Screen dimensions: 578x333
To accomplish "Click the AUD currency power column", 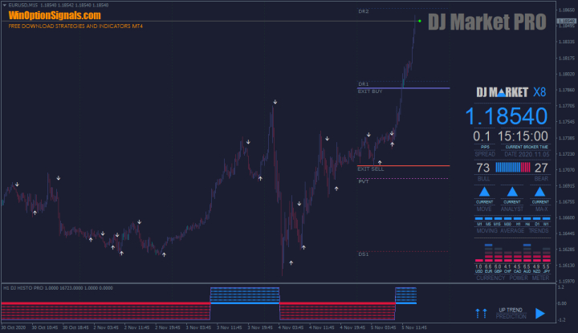I will click(x=527, y=253).
